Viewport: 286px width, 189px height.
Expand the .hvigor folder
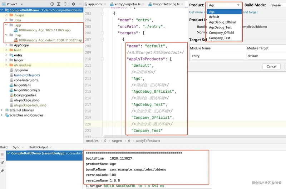6,15
